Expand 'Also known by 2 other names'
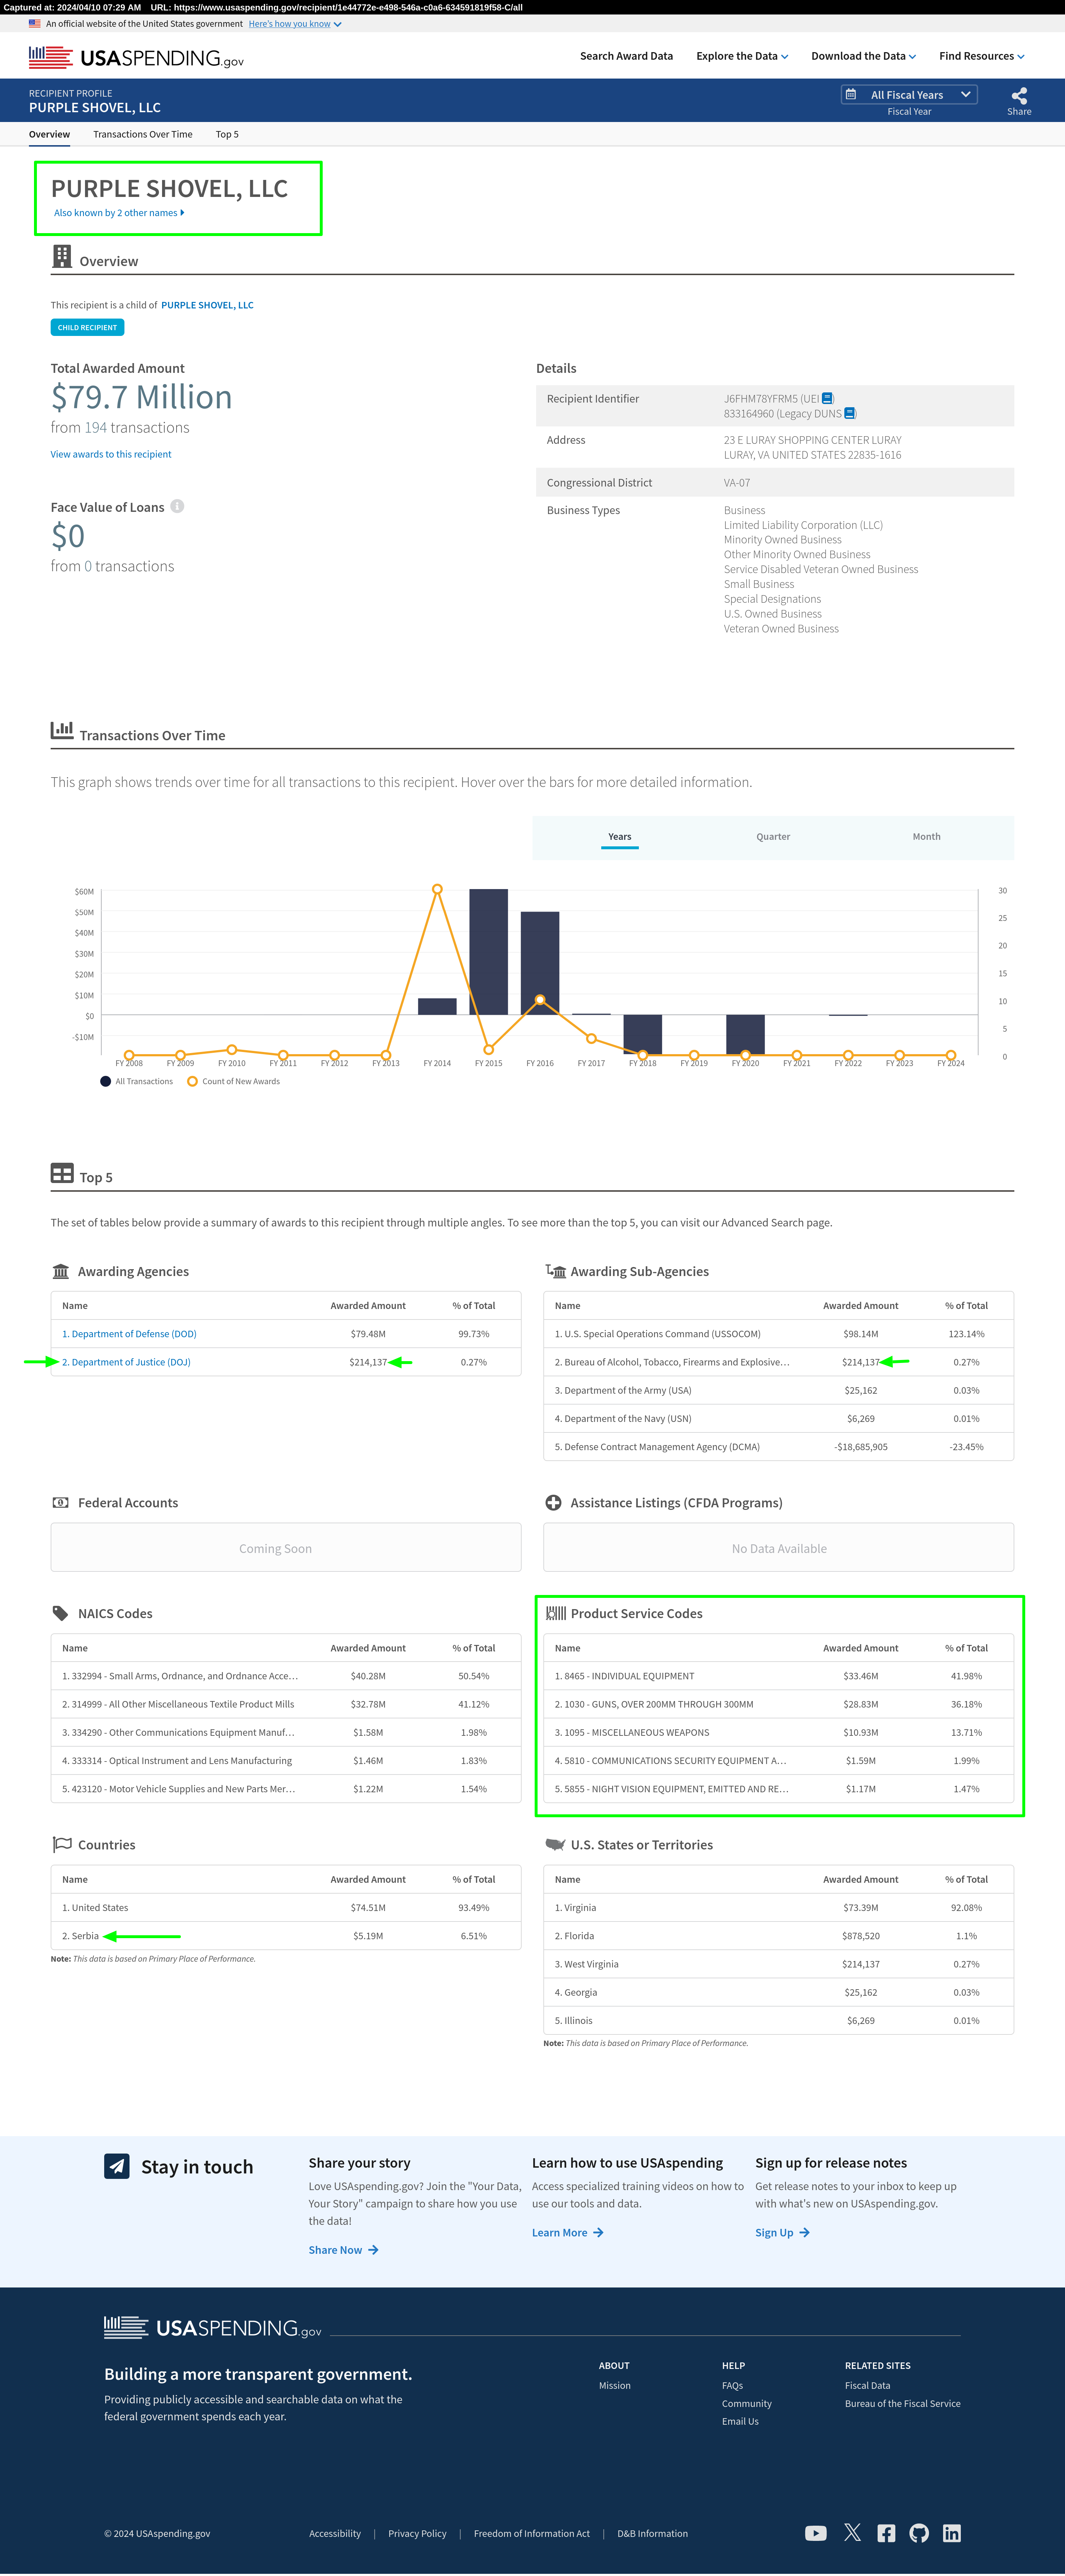 pyautogui.click(x=119, y=212)
